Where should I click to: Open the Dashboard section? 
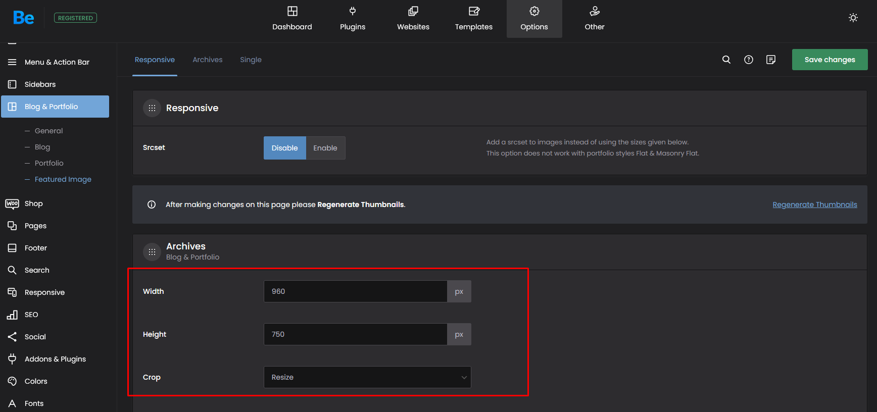pos(292,19)
